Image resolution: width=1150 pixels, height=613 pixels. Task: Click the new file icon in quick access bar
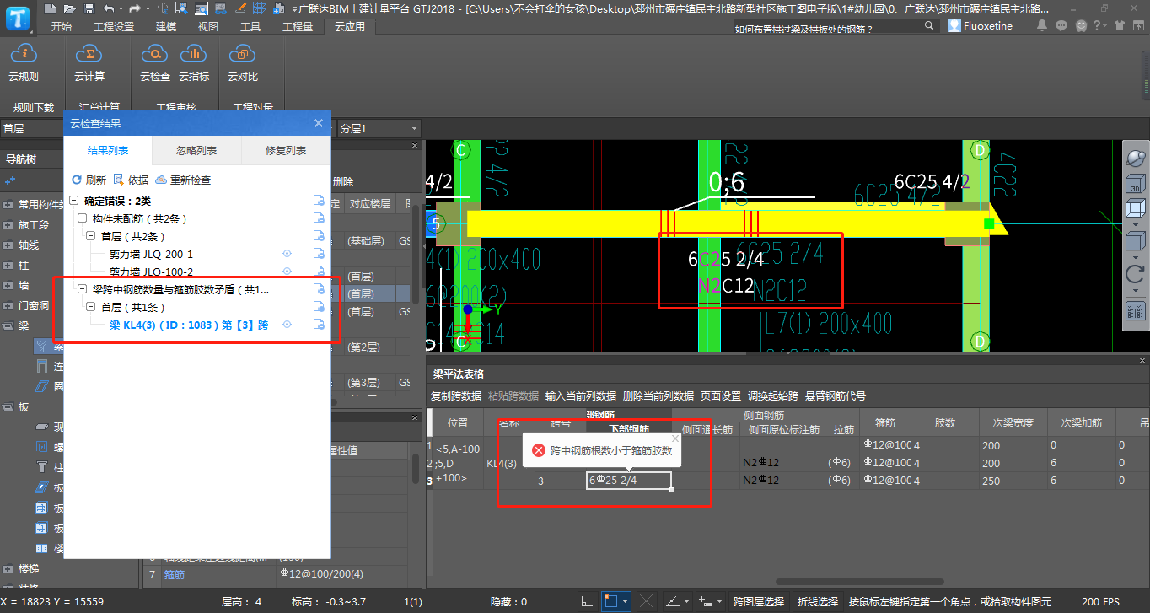tap(51, 8)
